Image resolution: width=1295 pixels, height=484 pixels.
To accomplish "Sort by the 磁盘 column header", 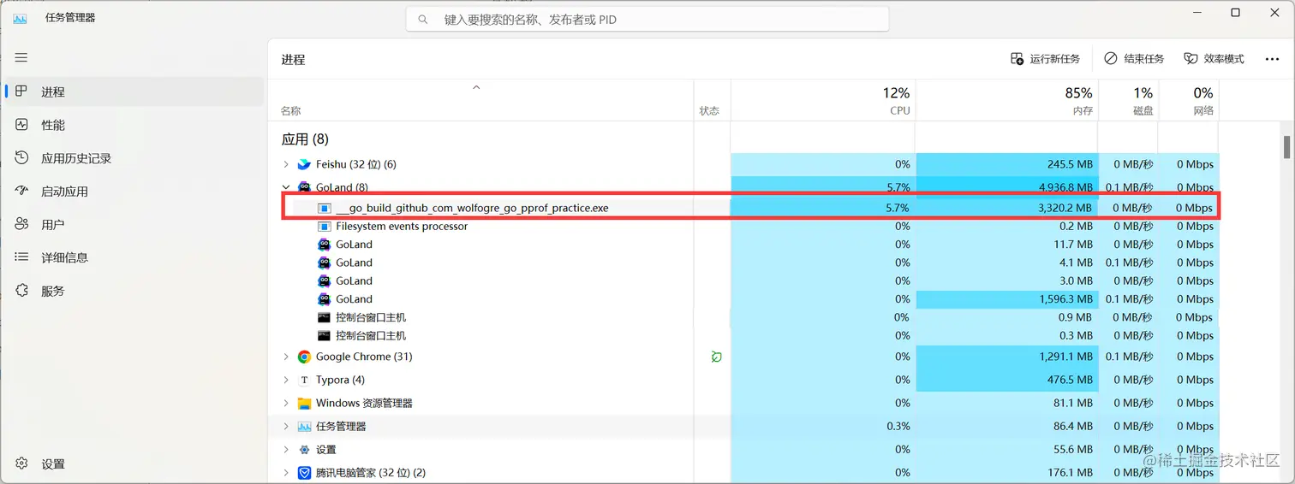I will click(x=1128, y=100).
